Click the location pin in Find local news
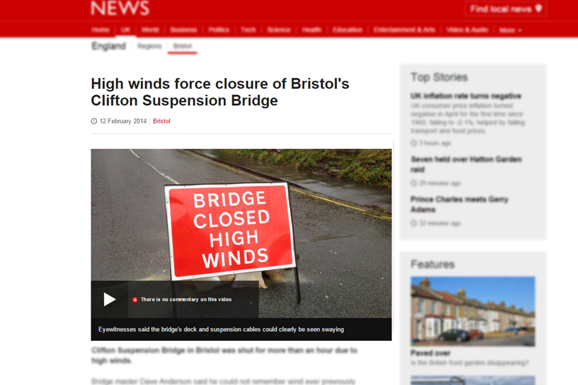The height and width of the screenshot is (385, 578). [x=538, y=8]
